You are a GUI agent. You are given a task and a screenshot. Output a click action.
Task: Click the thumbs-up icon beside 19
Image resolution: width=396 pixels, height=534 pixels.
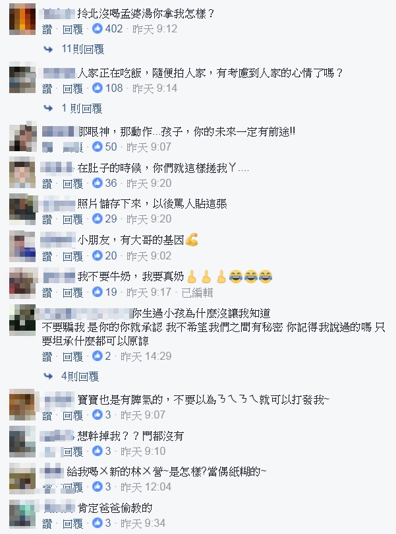[98, 292]
